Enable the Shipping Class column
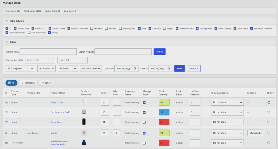Viewport: 278px width, 149px height. click(x=121, y=28)
